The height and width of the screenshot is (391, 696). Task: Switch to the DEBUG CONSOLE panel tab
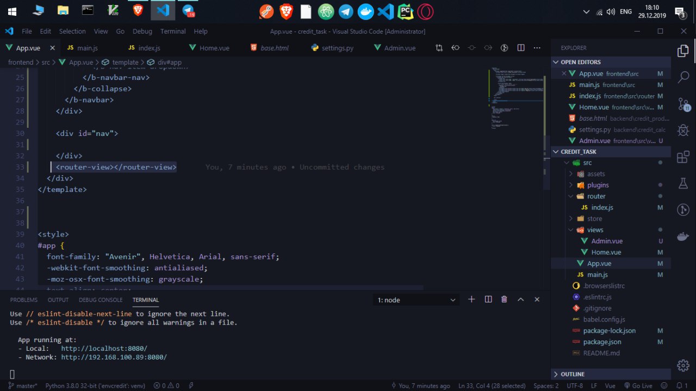101,300
